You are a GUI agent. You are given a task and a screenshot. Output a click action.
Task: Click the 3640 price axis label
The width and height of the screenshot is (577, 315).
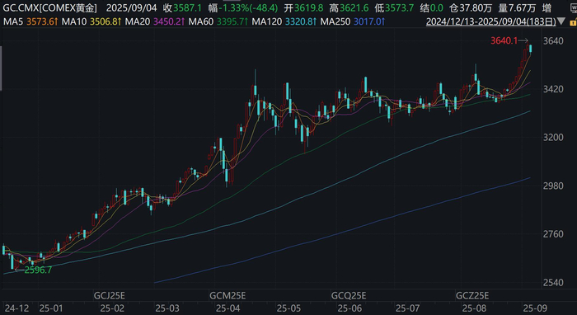pos(554,40)
